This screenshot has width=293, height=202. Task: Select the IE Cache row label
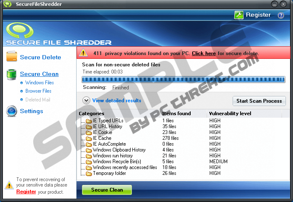pos(102,138)
